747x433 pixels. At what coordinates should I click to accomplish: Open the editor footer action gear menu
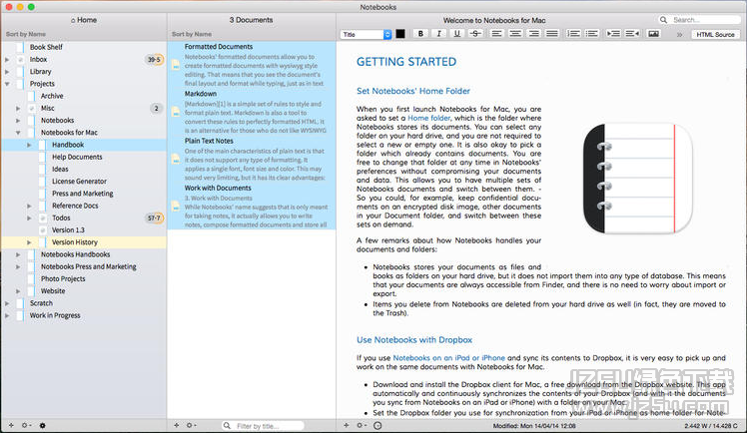click(362, 425)
